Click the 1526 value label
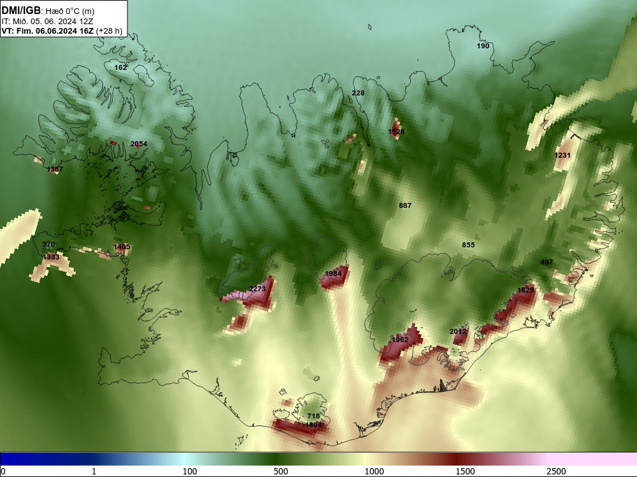The height and width of the screenshot is (477, 637). [x=396, y=132]
